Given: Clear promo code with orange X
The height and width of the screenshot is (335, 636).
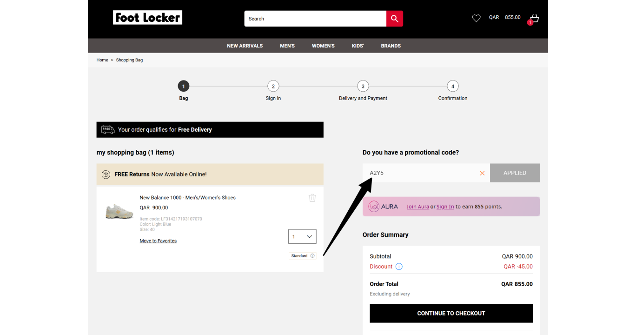Looking at the screenshot, I should (x=482, y=173).
